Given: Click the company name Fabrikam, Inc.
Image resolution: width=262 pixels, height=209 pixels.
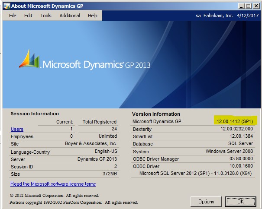Looking at the screenshot, I should [218, 16].
